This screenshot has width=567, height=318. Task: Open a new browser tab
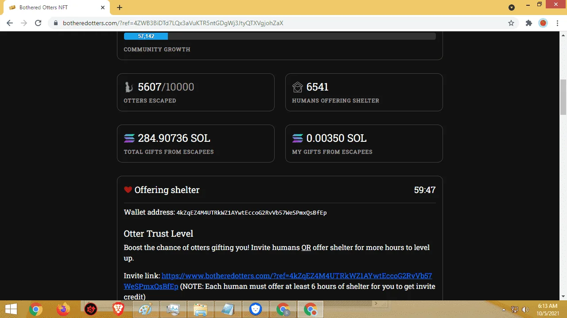(120, 8)
